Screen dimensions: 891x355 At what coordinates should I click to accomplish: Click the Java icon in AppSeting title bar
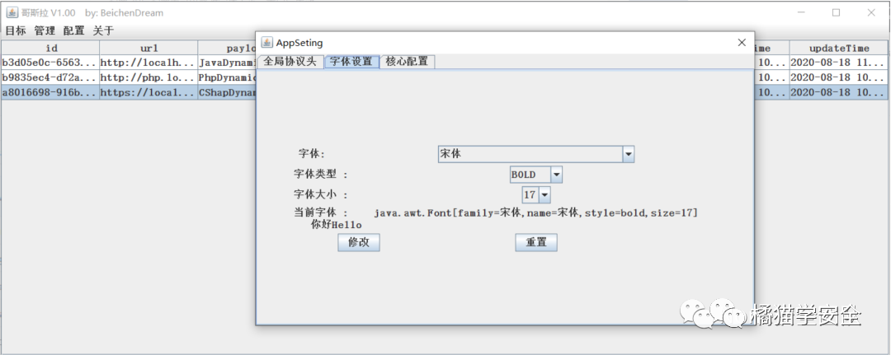click(x=266, y=43)
